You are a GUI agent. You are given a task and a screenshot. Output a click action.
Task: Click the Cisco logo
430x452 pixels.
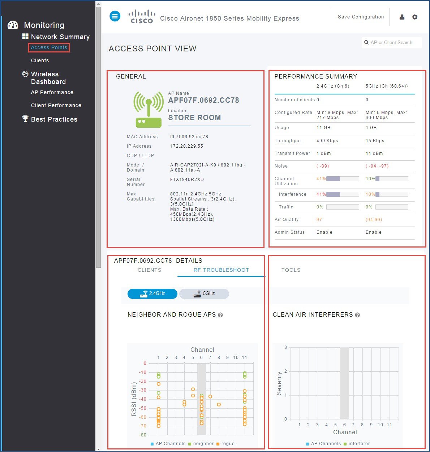tap(142, 16)
